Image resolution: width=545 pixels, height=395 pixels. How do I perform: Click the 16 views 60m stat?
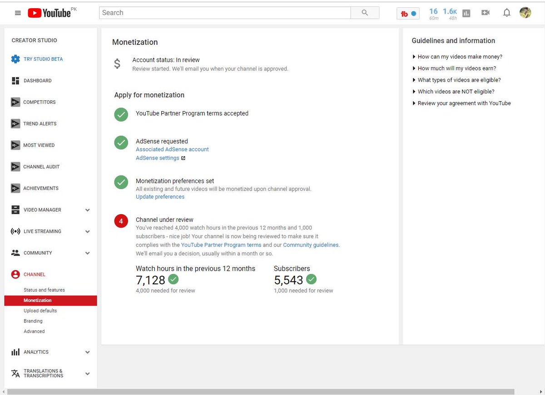tap(434, 14)
